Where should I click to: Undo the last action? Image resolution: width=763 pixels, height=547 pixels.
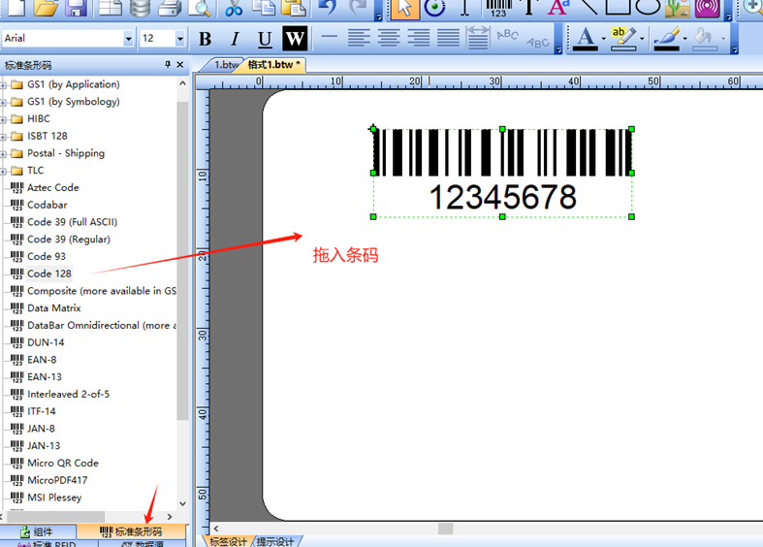[x=327, y=8]
